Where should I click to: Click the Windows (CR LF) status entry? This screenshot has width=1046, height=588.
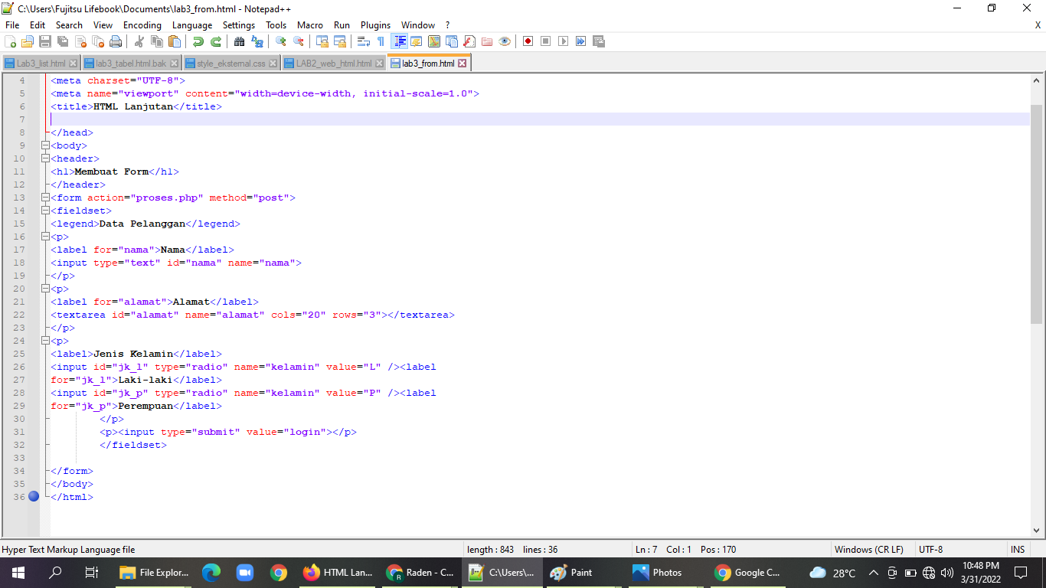coord(868,550)
